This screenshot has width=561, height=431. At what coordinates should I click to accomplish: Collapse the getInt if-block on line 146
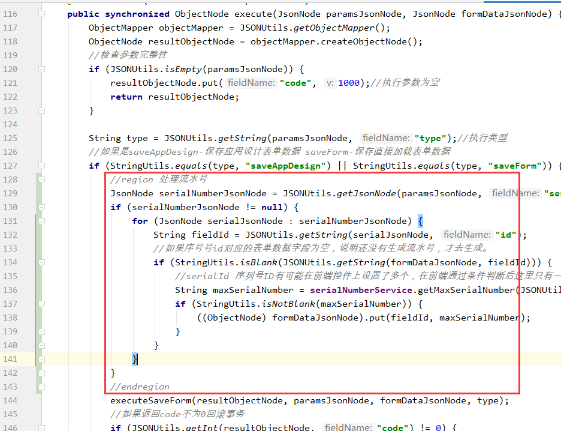point(43,427)
